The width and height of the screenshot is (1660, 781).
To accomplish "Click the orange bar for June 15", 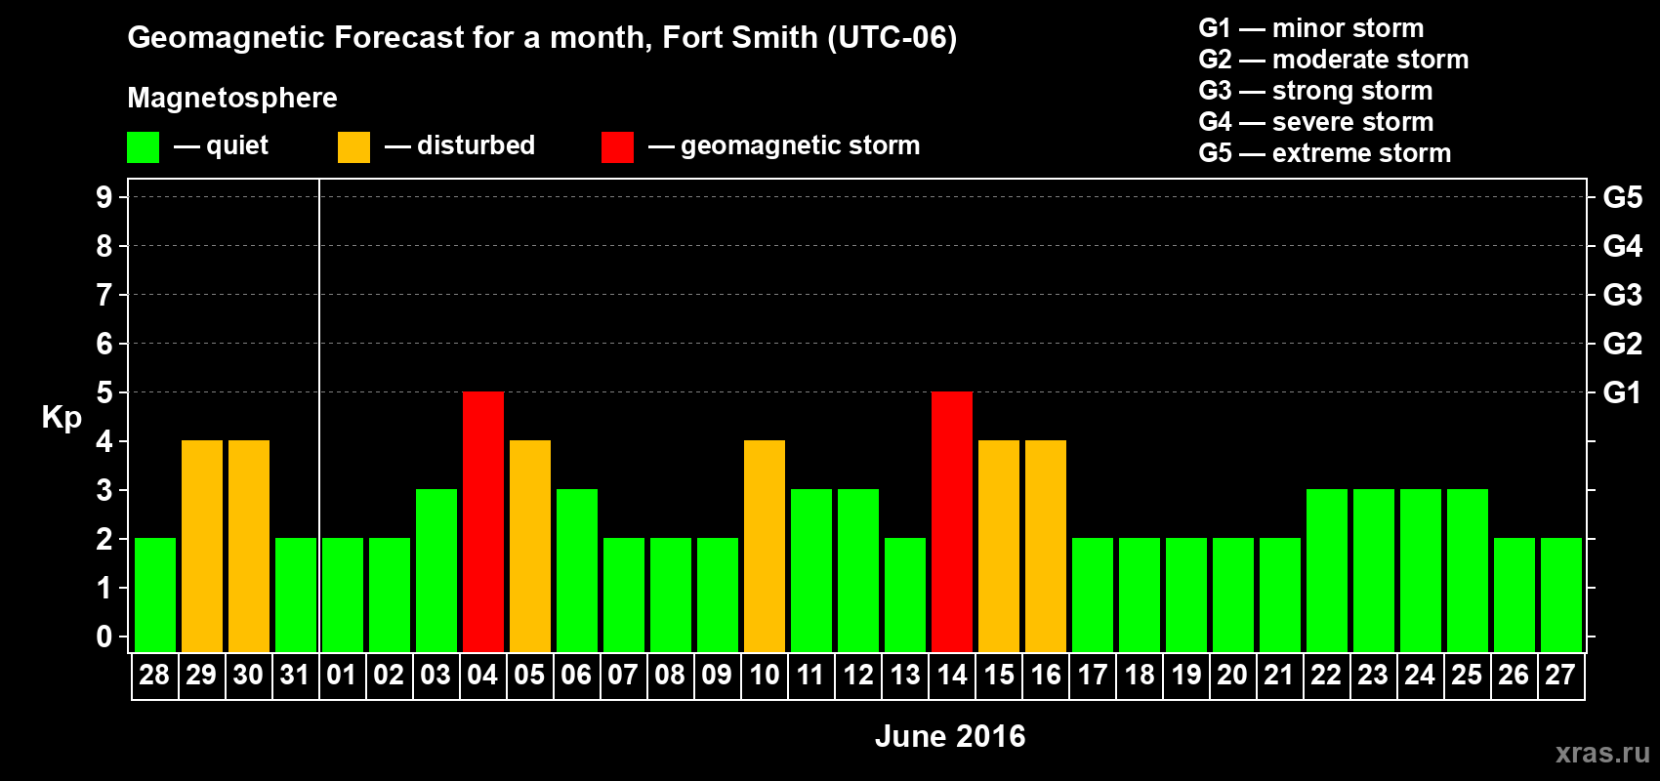I will 999,546.
